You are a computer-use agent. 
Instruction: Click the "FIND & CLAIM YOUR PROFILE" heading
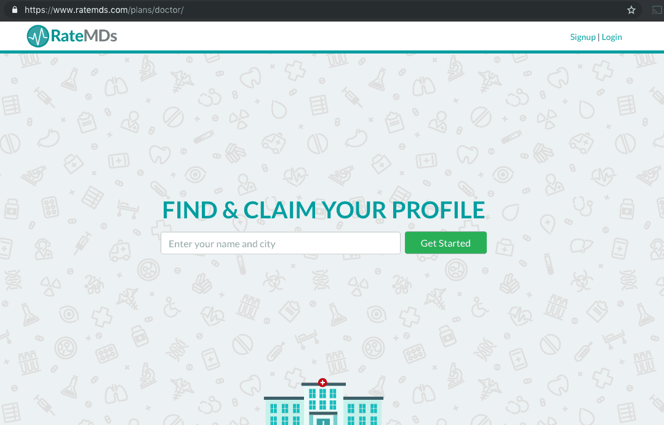324,210
